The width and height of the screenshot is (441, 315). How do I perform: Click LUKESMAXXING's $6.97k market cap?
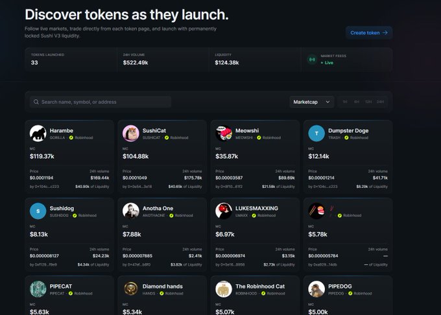[x=225, y=235]
